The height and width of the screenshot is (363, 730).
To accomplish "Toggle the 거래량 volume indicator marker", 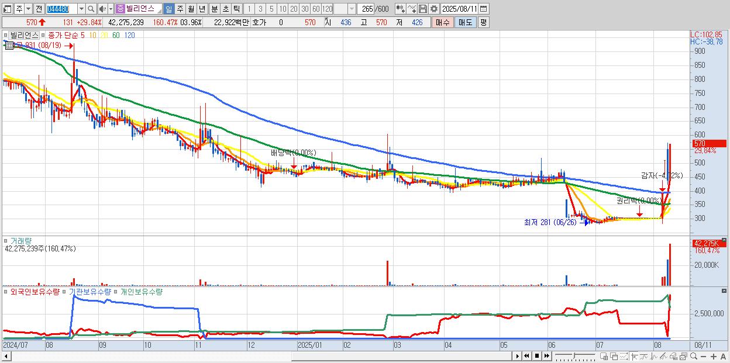I will (6, 240).
